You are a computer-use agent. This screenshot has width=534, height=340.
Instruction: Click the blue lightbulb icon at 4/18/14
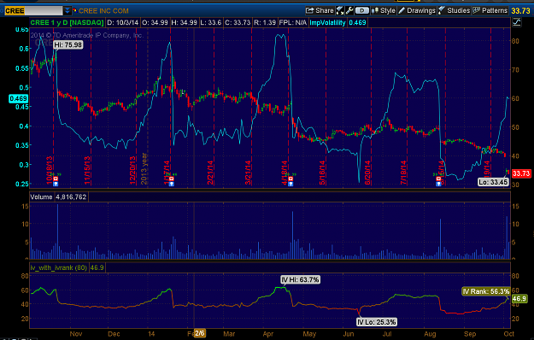point(290,184)
